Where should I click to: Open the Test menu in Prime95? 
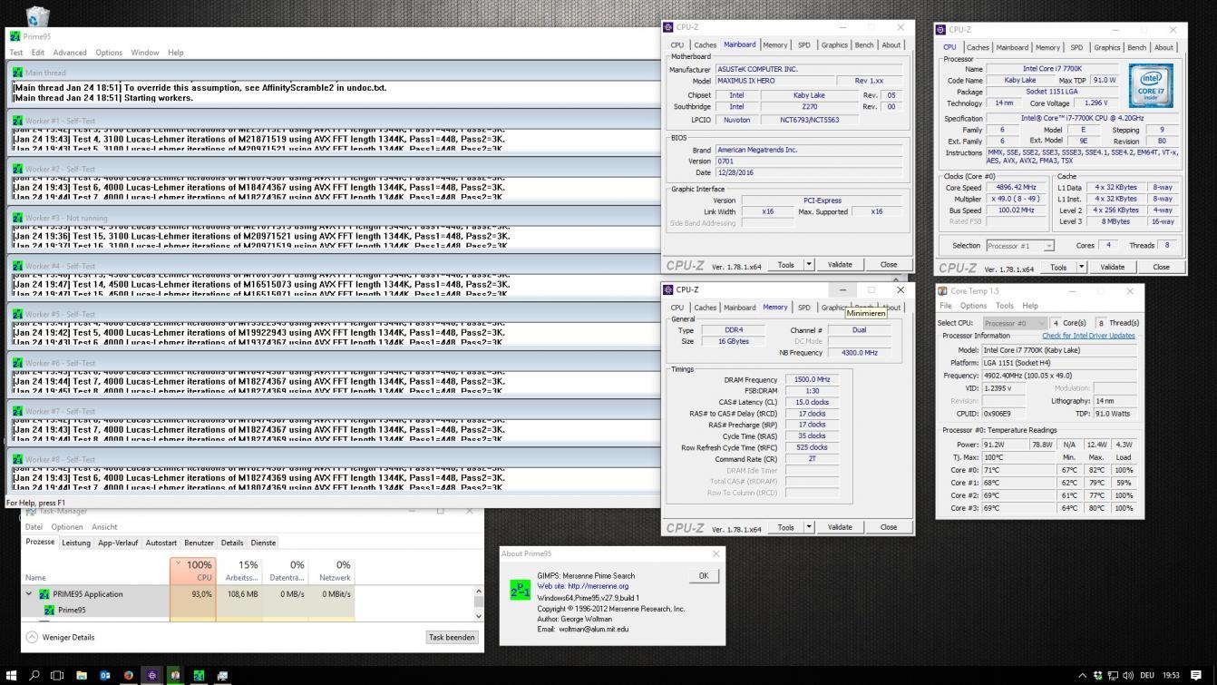coord(16,53)
